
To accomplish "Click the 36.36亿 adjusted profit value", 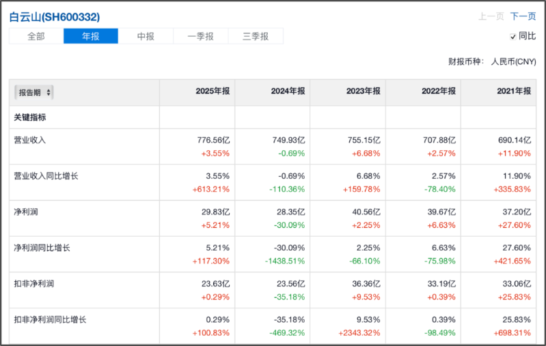I will coord(366,284).
